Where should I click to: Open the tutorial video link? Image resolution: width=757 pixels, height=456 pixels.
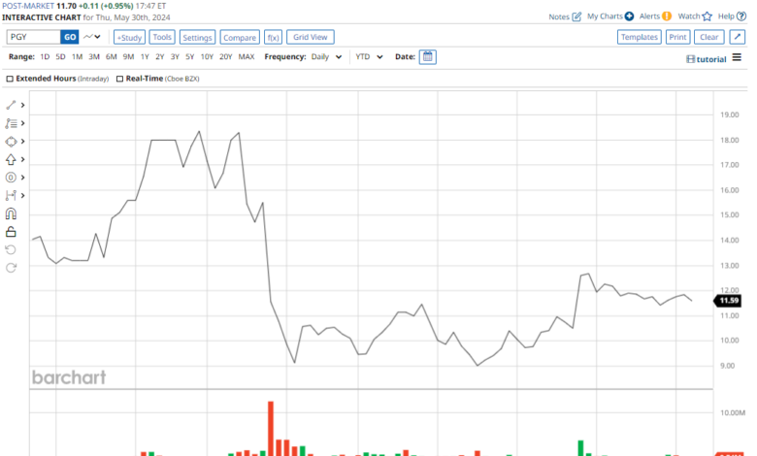point(707,59)
